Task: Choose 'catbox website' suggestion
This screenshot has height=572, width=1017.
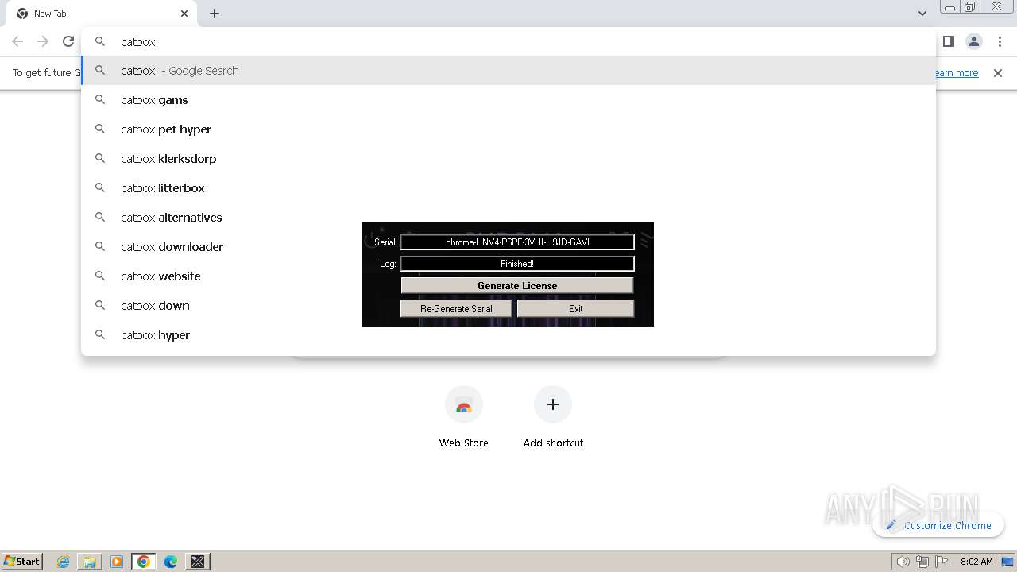Action: point(508,276)
